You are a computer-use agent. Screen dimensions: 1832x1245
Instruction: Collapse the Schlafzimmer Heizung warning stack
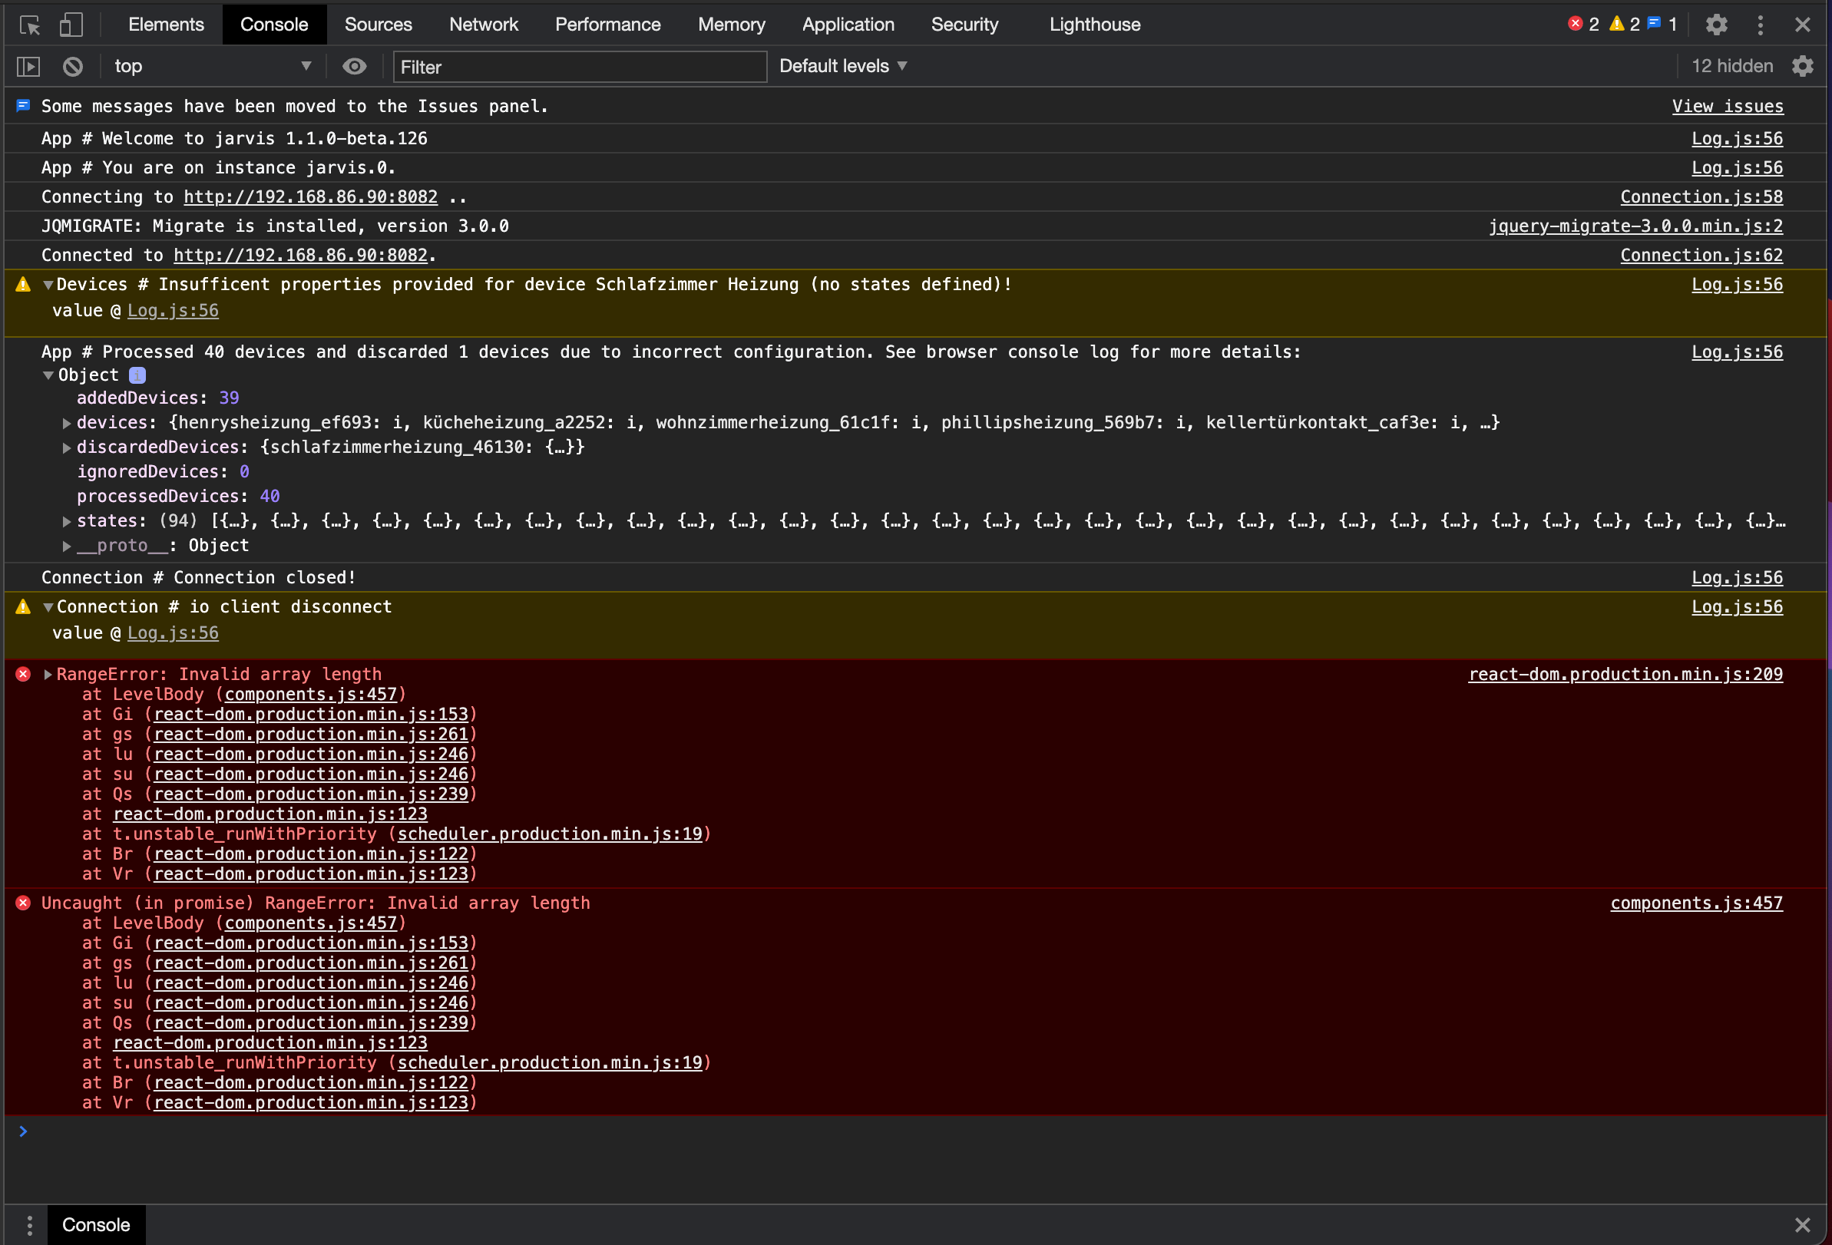click(x=48, y=286)
